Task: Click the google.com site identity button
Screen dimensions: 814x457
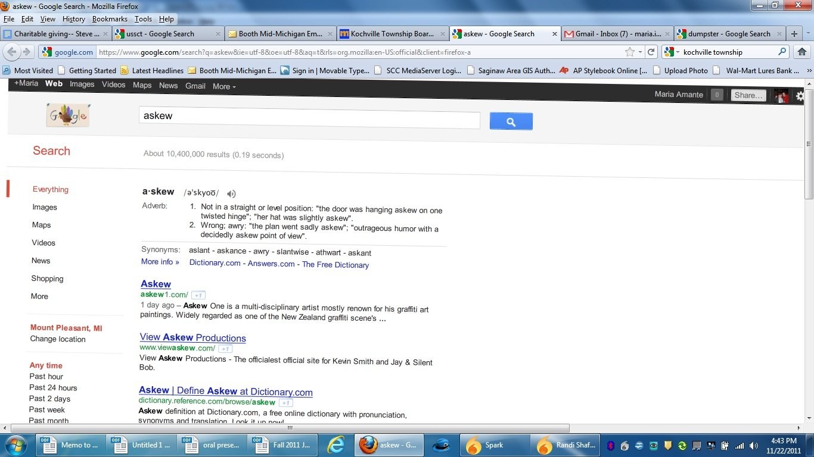Action: click(67, 52)
